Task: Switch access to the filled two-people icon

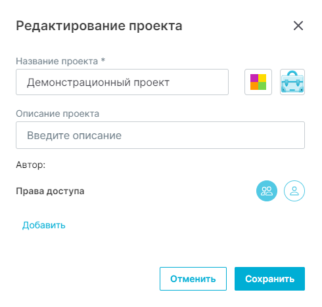Action: [x=267, y=191]
